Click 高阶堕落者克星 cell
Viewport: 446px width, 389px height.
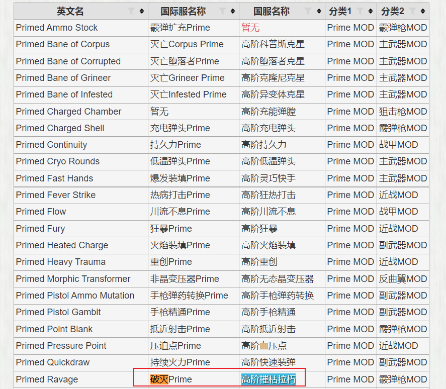pyautogui.click(x=282, y=61)
